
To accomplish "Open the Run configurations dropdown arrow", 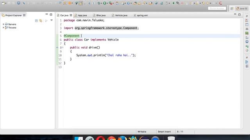I will (x=107, y=3).
